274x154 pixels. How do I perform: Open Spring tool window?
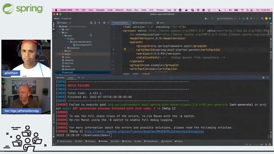[x=179, y=141]
